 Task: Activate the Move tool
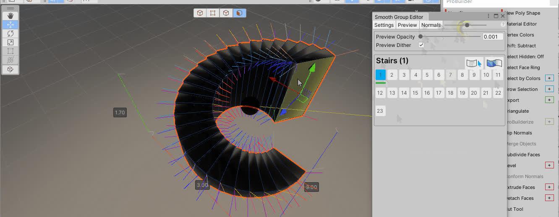point(10,25)
